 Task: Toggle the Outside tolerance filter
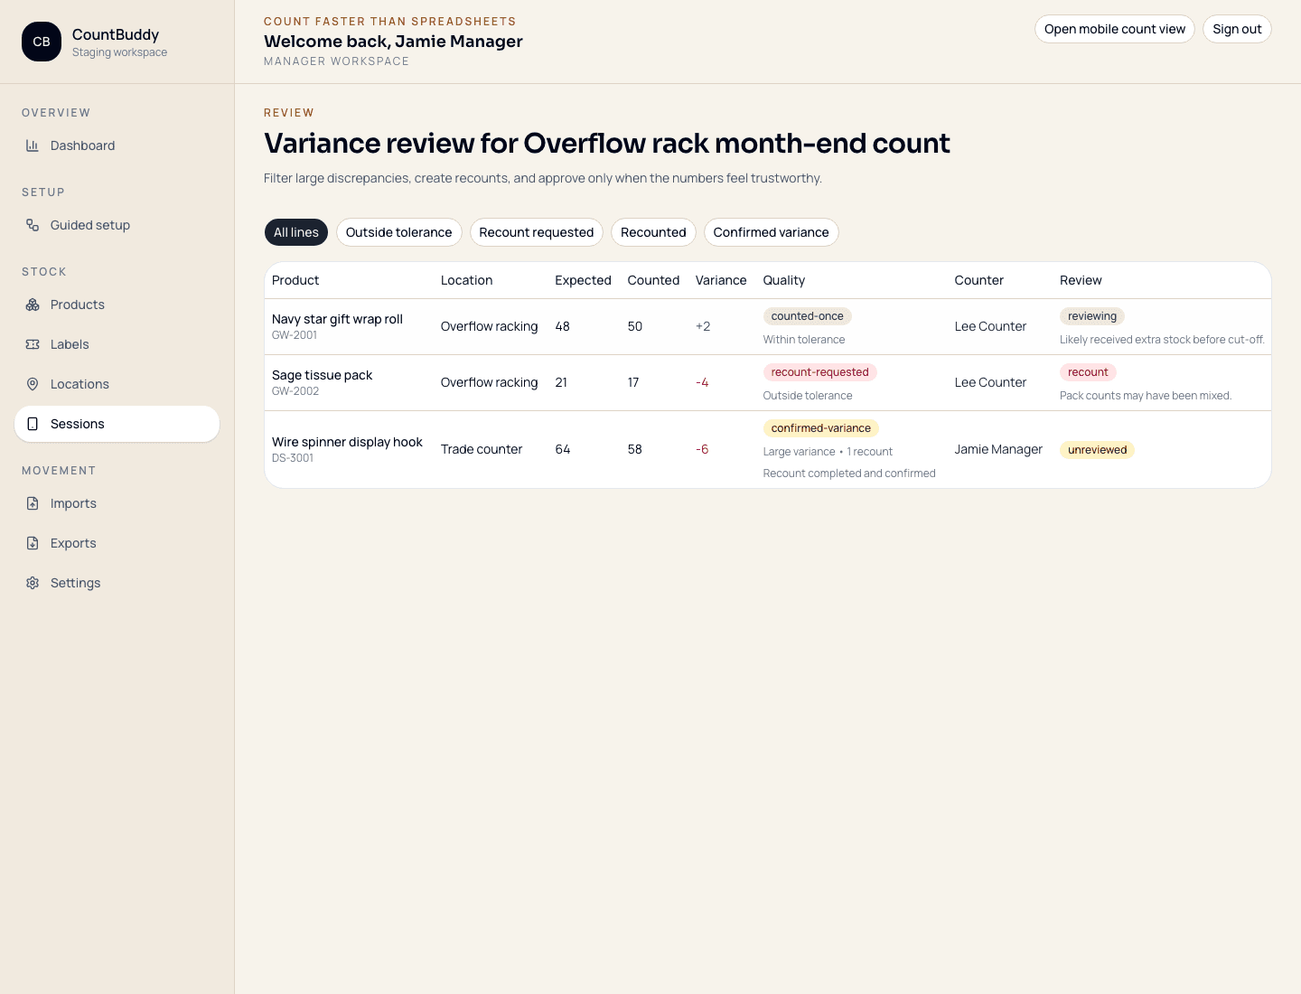tap(398, 232)
